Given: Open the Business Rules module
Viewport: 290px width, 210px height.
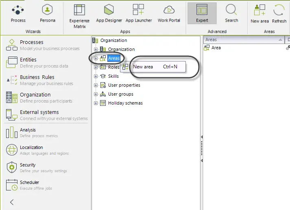Looking at the screenshot, I should point(39,80).
